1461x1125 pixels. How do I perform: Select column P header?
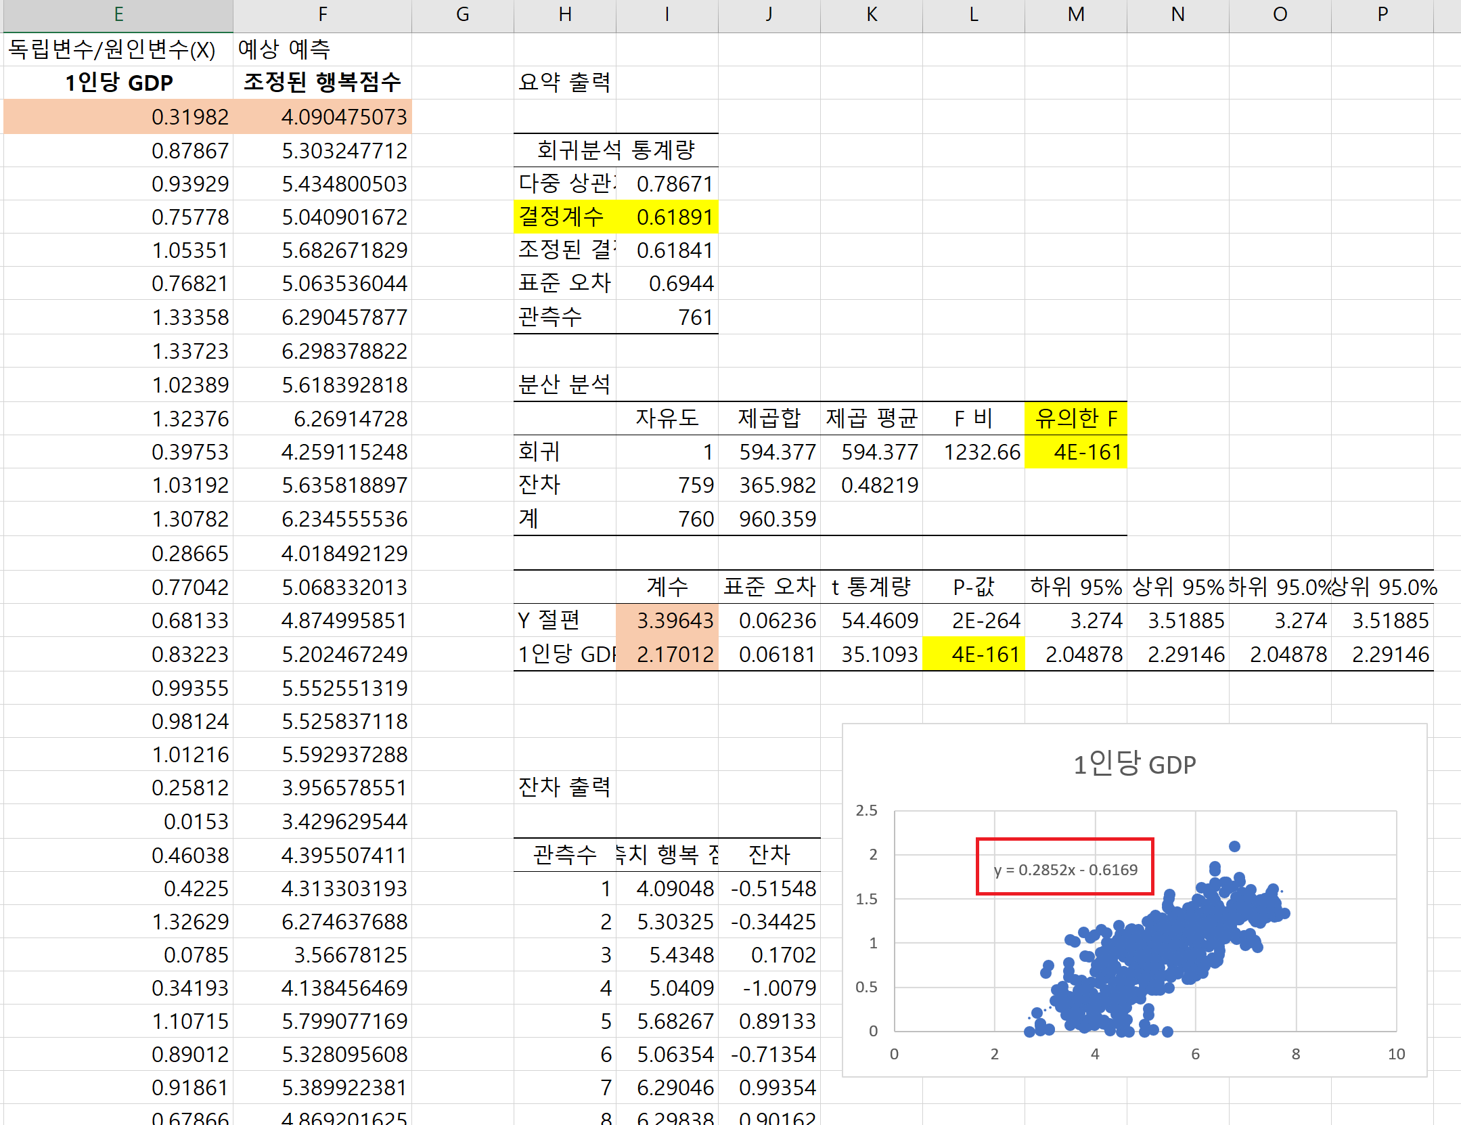[1382, 15]
